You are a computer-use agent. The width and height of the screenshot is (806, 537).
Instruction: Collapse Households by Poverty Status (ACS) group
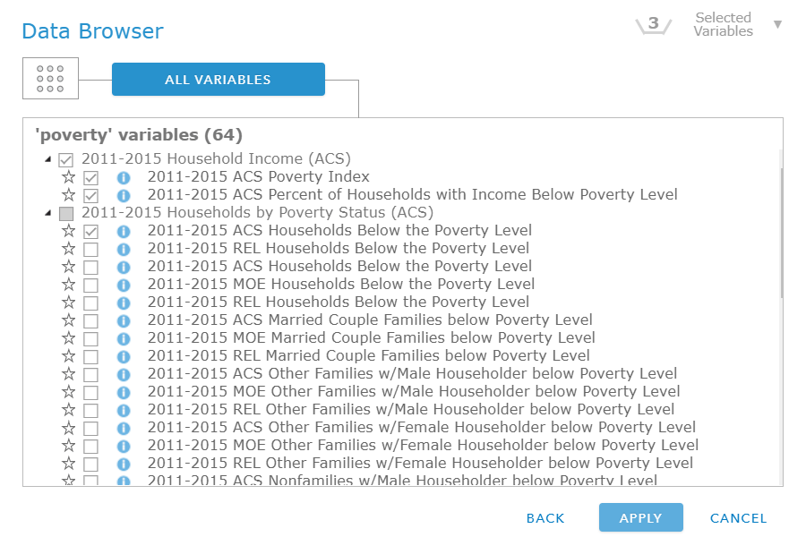click(47, 213)
